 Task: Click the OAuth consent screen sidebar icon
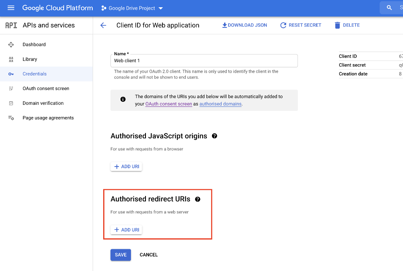tap(11, 89)
